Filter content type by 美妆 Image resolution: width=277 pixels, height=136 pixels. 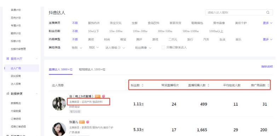tap(91, 39)
